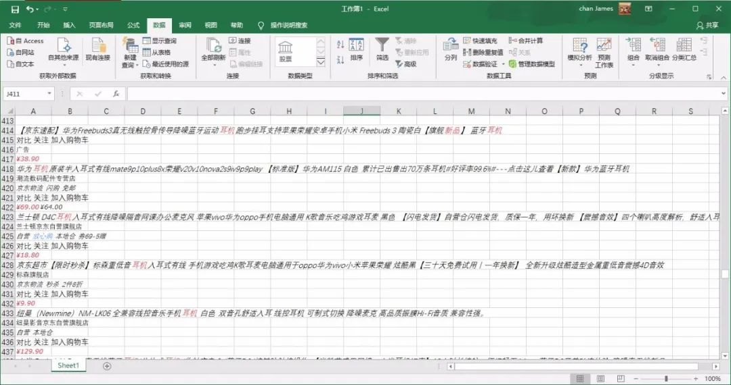Import data with 自网站
The width and height of the screenshot is (731, 385).
point(20,53)
